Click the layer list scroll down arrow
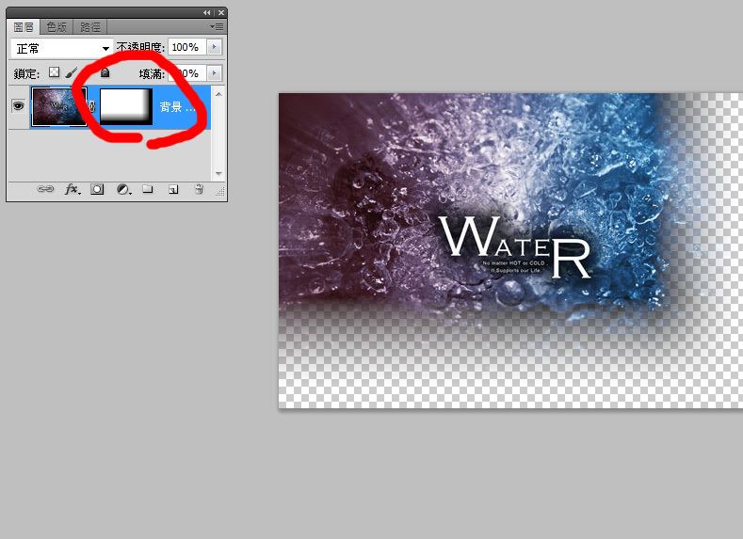The width and height of the screenshot is (743, 539). pyautogui.click(x=218, y=174)
